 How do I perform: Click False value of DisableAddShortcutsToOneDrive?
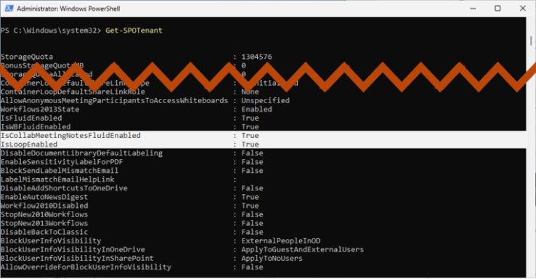click(252, 188)
